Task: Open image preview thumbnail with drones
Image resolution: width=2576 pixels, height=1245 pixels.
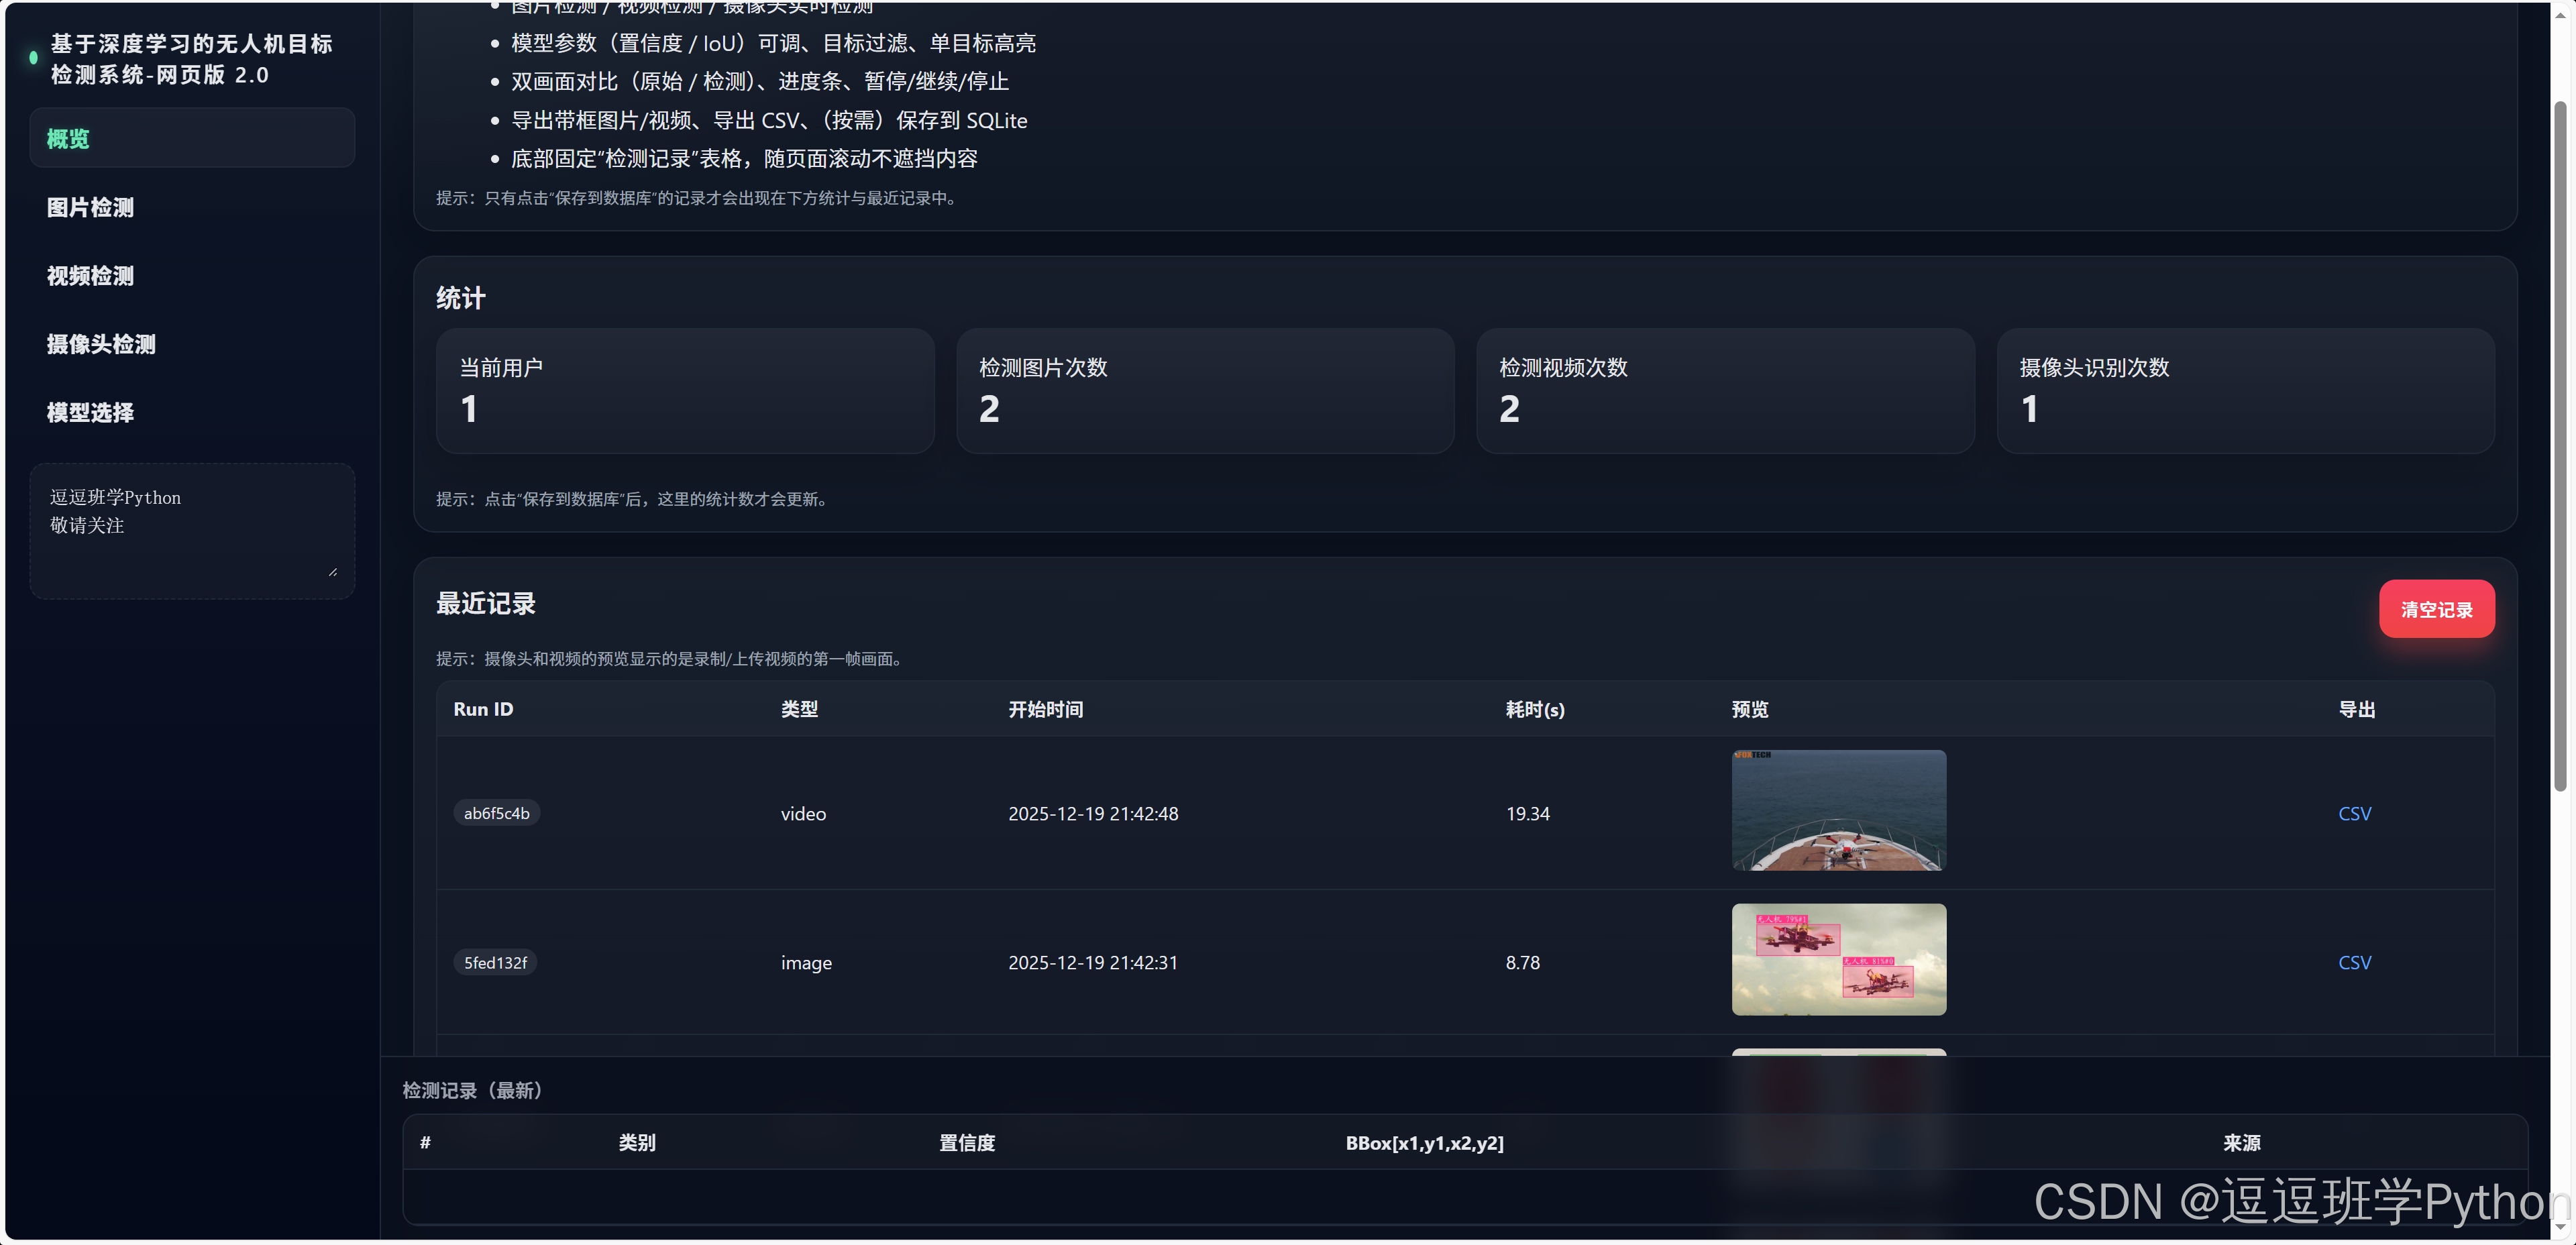Action: pyautogui.click(x=1838, y=959)
